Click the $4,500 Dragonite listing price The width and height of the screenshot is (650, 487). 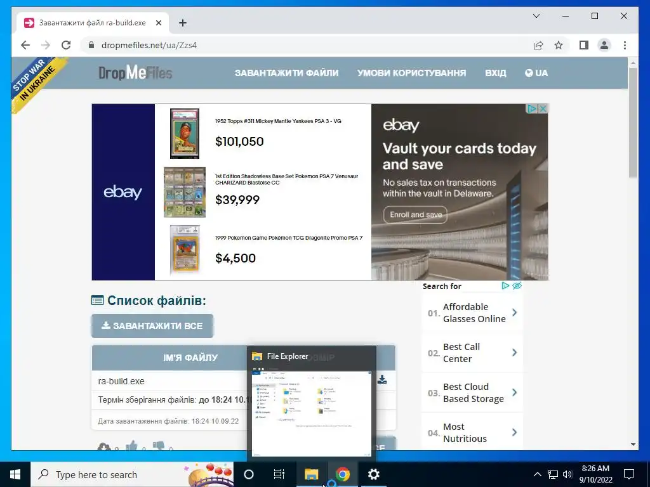click(x=235, y=259)
